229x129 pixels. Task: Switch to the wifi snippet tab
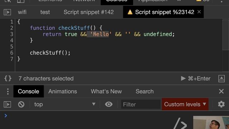[x=22, y=12]
